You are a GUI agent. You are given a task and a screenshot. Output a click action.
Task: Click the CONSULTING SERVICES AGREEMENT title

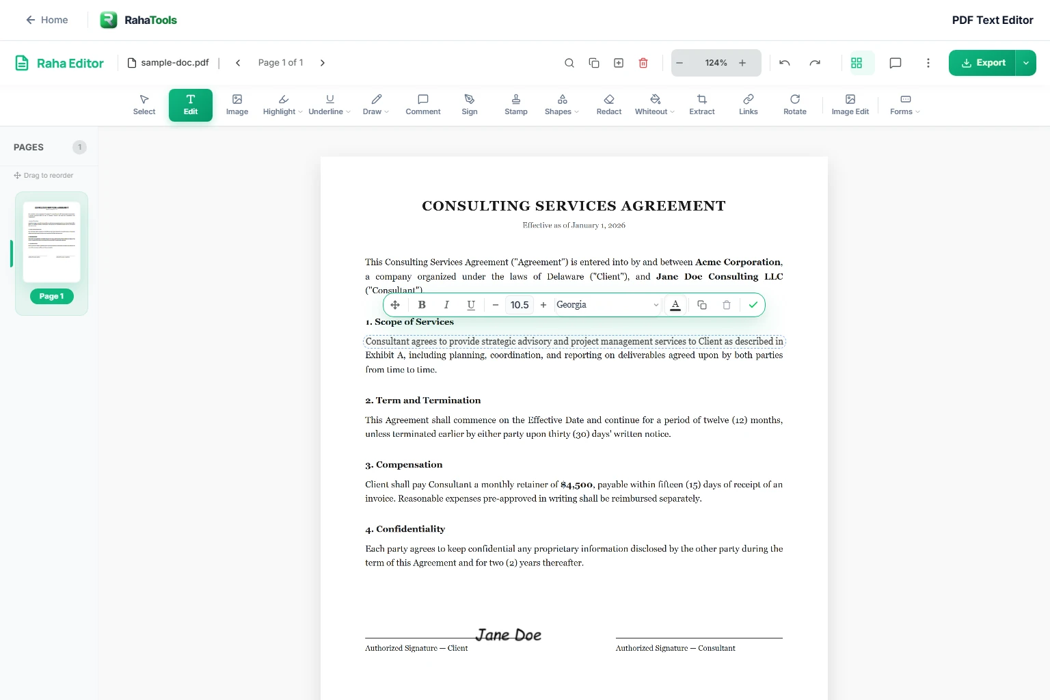tap(574, 206)
